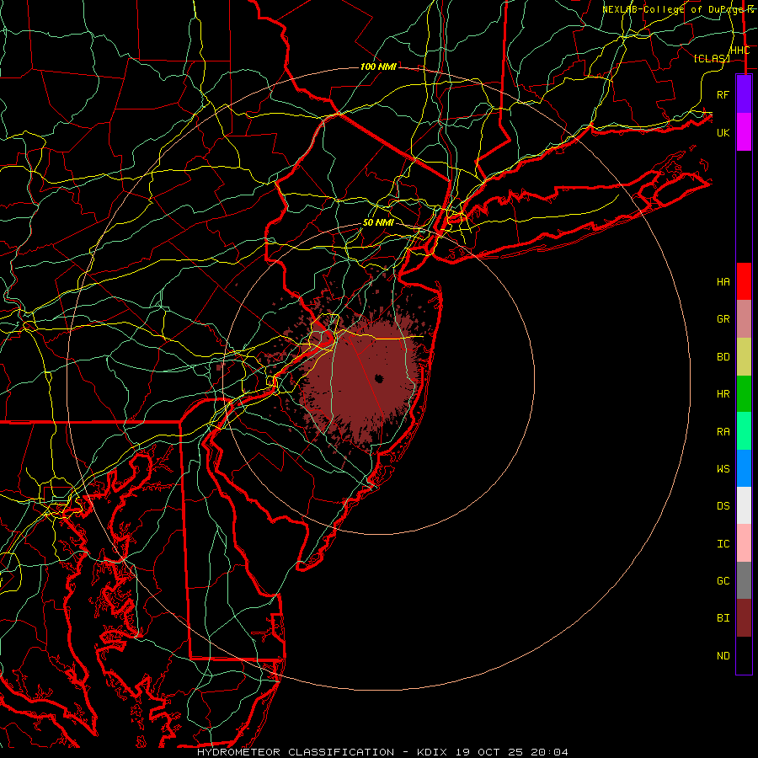Click the HA legend label

point(723,281)
